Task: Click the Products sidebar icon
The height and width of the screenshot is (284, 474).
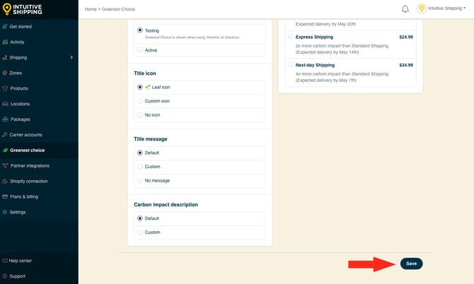Action: coord(6,88)
